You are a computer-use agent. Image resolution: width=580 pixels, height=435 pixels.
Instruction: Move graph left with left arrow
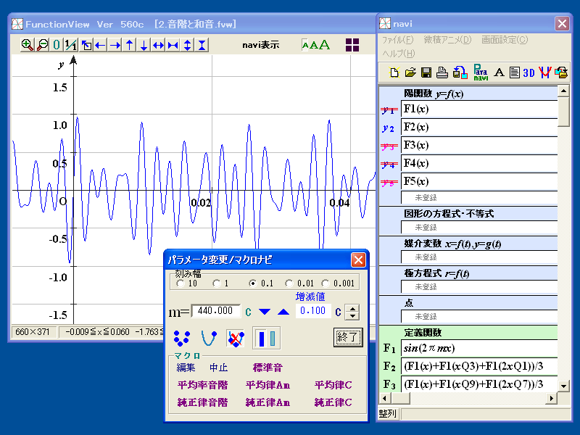(100, 45)
